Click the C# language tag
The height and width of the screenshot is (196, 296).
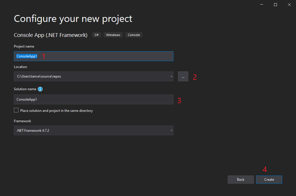click(97, 35)
